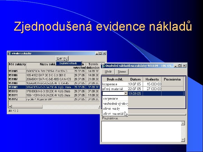Select order row 951111

(x=54, y=95)
